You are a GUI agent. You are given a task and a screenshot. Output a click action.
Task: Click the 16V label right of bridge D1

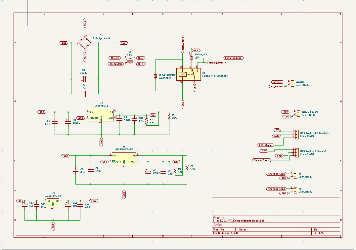tap(123, 43)
